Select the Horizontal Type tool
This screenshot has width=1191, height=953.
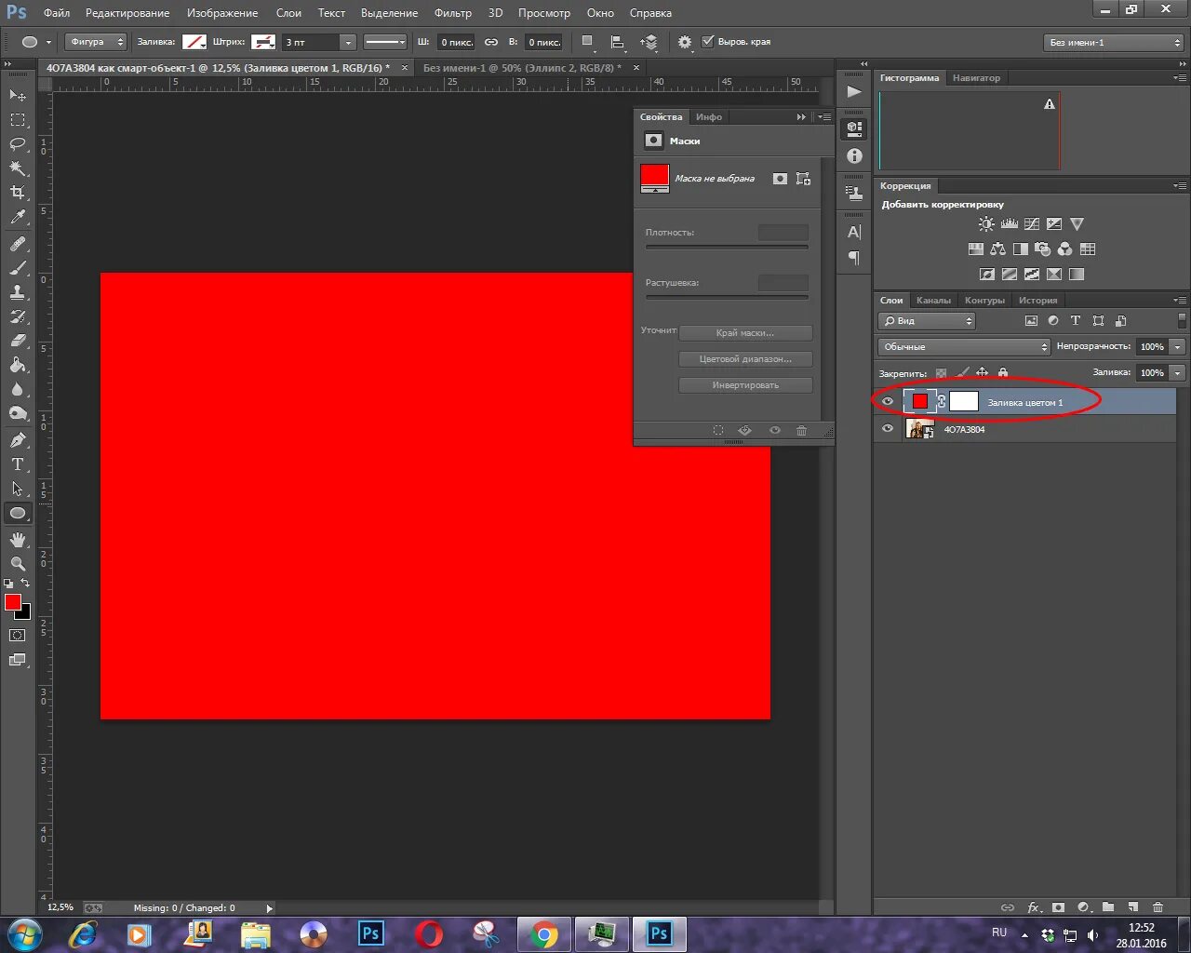[x=18, y=464]
